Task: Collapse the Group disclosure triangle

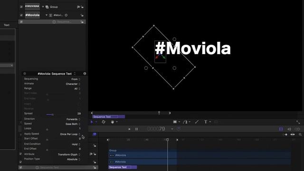Action: pyautogui.click(x=43, y=7)
